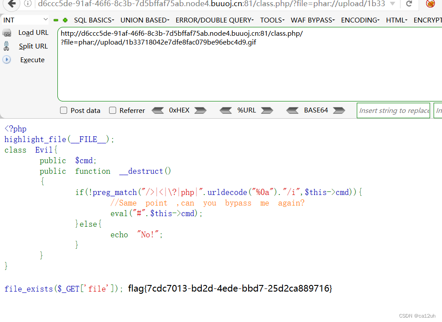
Task: Click the '__destruct()' function line
Action: click(x=105, y=171)
